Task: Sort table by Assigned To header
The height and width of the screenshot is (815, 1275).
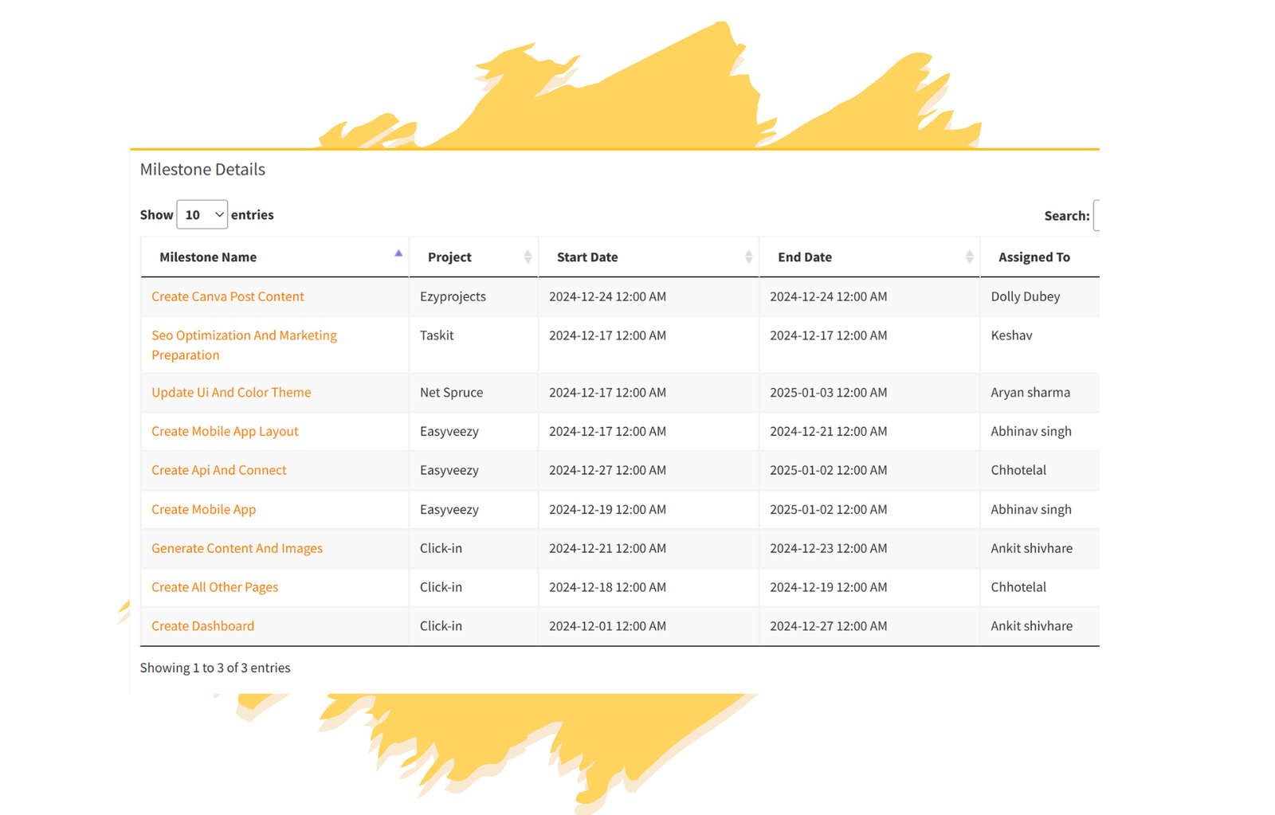Action: [1034, 257]
